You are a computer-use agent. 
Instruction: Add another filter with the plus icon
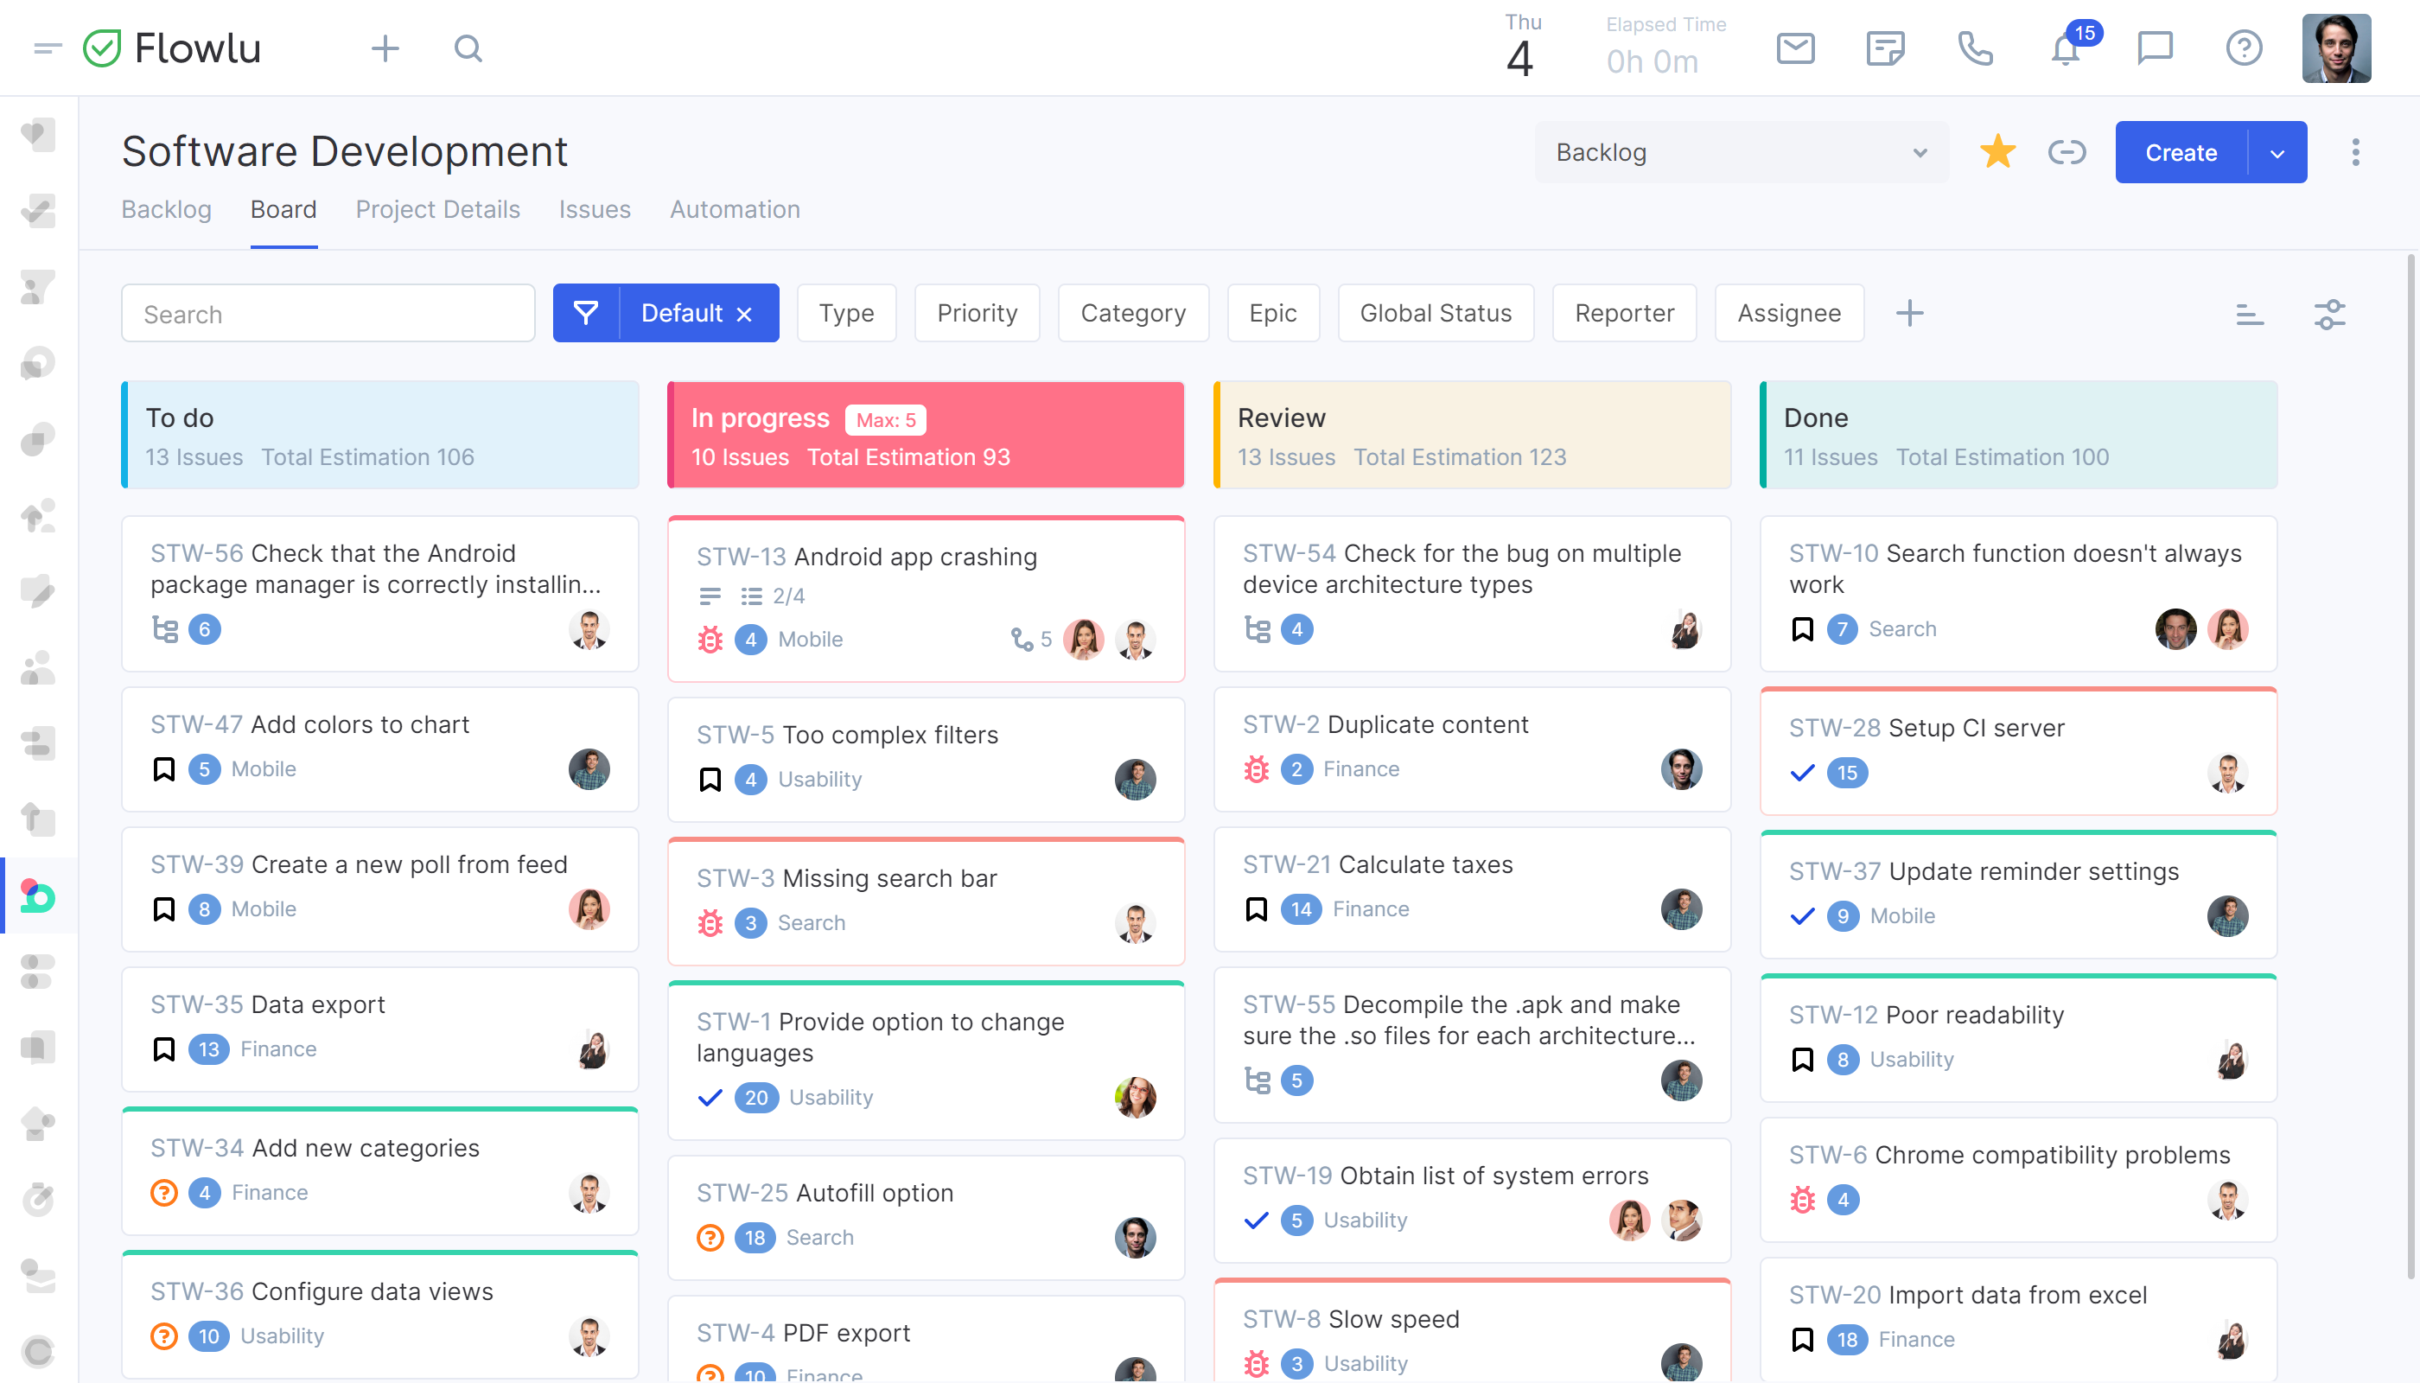point(1909,313)
